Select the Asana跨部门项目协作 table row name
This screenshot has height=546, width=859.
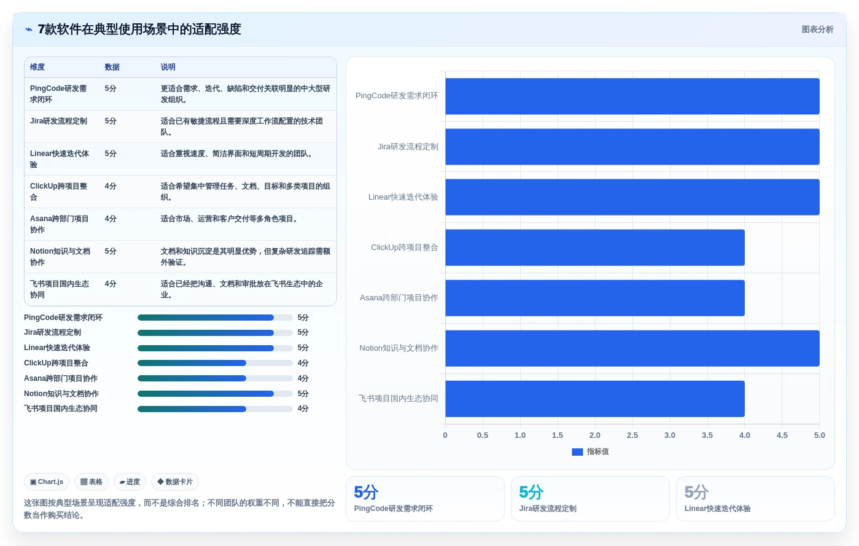coord(60,224)
